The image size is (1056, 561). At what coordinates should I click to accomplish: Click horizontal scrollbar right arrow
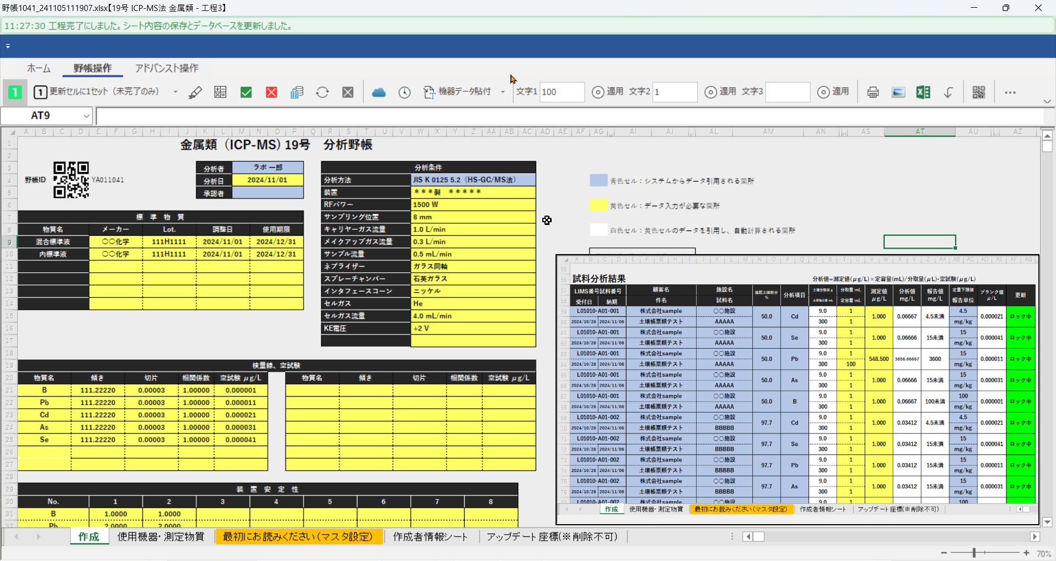[1035, 537]
